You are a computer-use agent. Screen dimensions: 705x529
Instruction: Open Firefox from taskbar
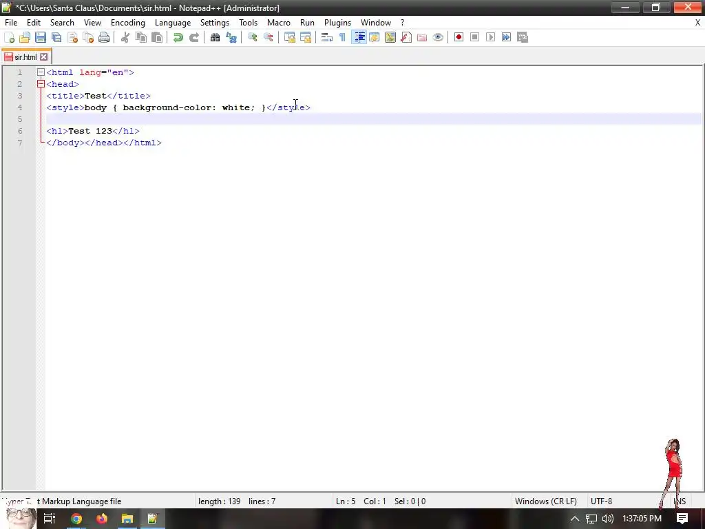tap(102, 519)
